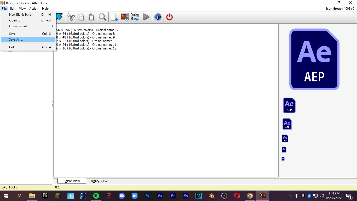
Task: Choose Save As ... menu entry
Action: click(28, 40)
